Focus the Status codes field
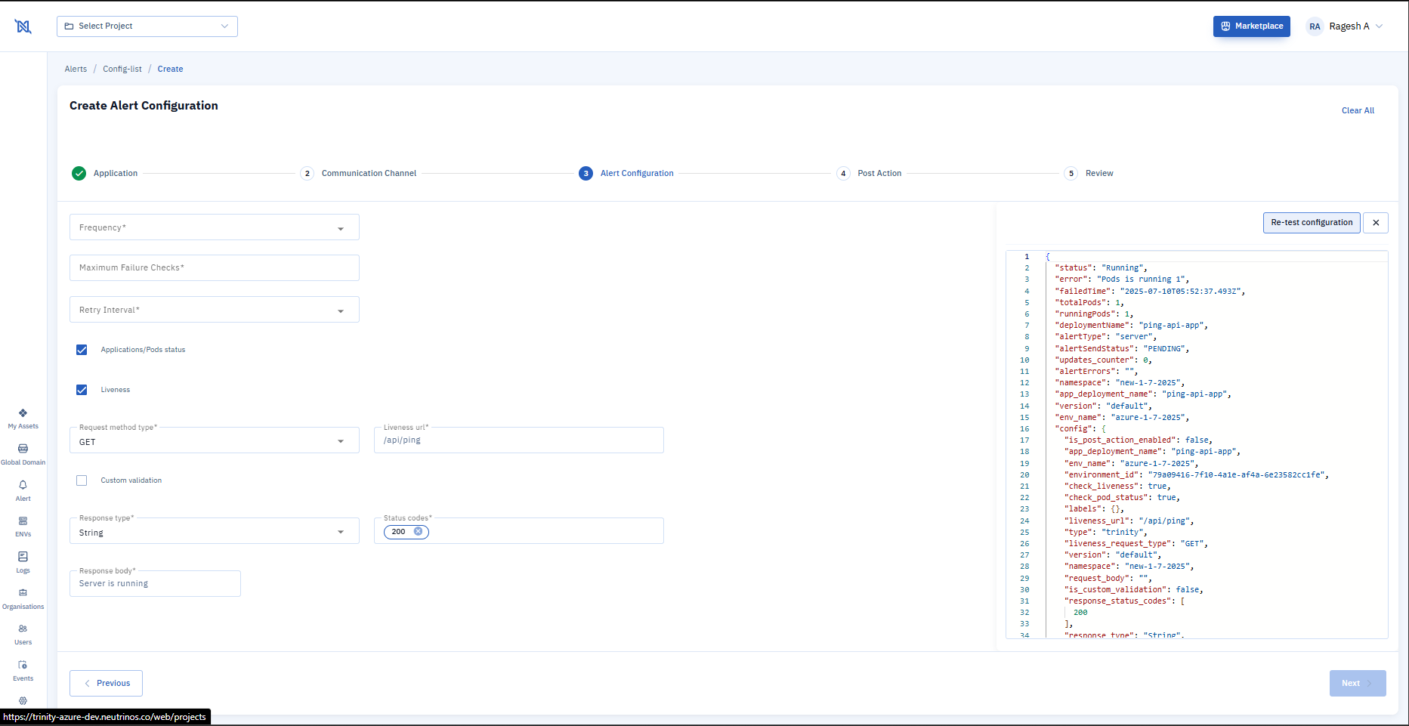 click(x=519, y=531)
